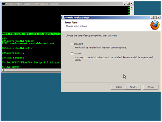
Task: Click the Next > button
Action: pyautogui.click(x=133, y=87)
